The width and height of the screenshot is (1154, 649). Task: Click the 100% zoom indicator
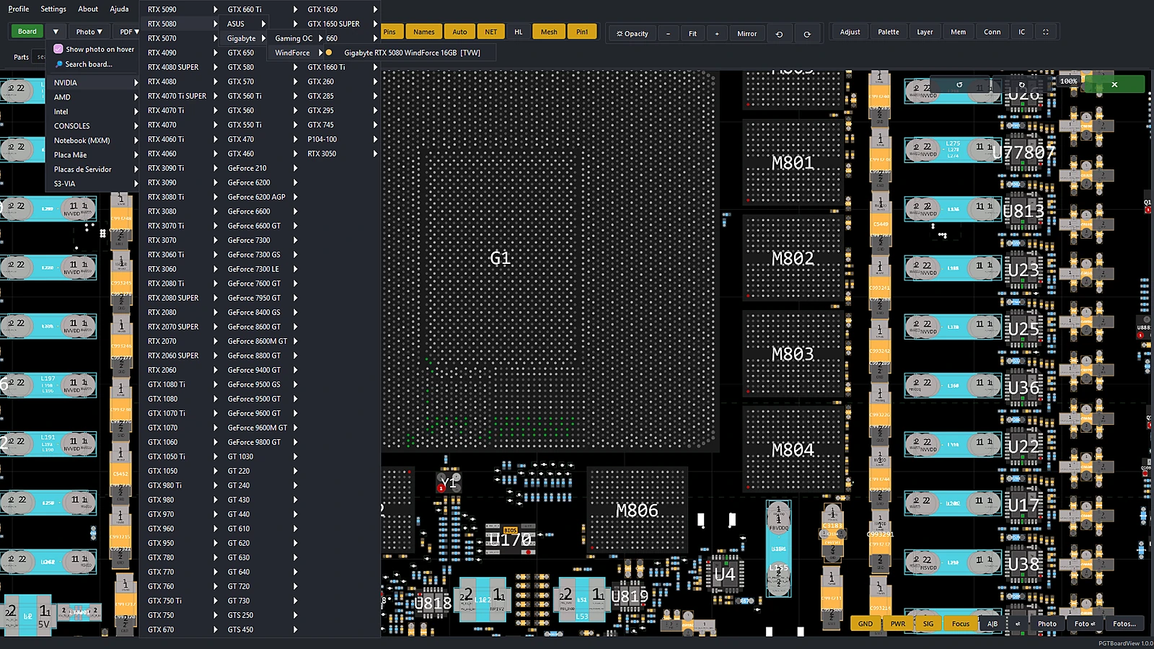1068,81
